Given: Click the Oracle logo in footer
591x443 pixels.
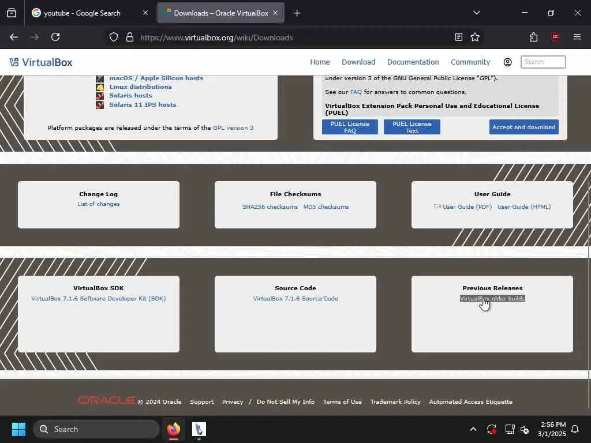Looking at the screenshot, I should tap(106, 400).
